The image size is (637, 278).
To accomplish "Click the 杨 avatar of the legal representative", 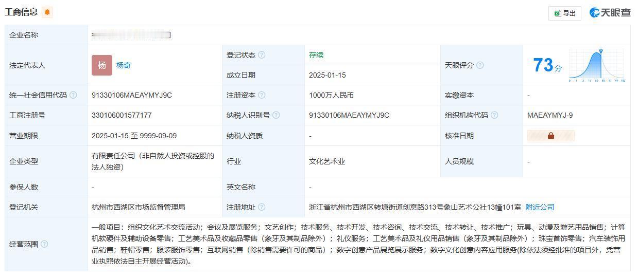I will click(x=102, y=65).
